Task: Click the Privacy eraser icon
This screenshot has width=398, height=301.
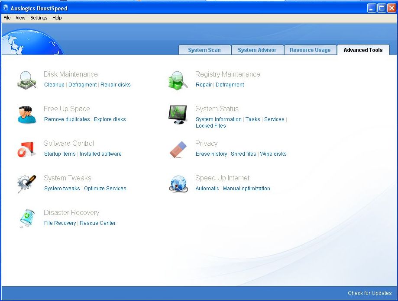Action: tap(178, 150)
